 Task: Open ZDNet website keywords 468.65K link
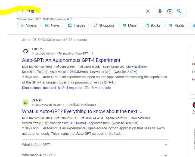point(131,123)
